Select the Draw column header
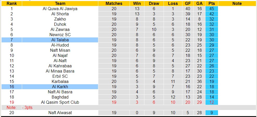 [x=154, y=3]
